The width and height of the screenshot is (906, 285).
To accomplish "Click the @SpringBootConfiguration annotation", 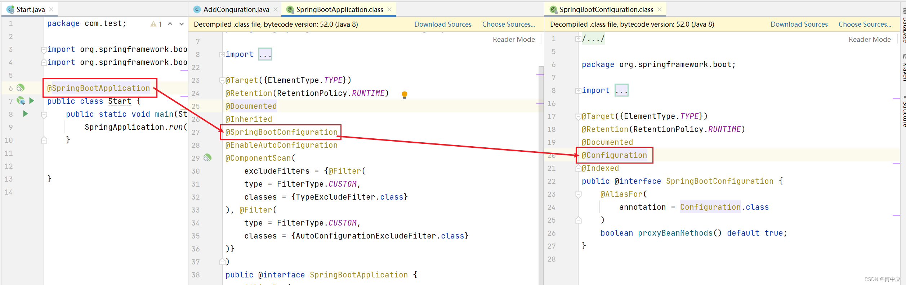I will 282,132.
